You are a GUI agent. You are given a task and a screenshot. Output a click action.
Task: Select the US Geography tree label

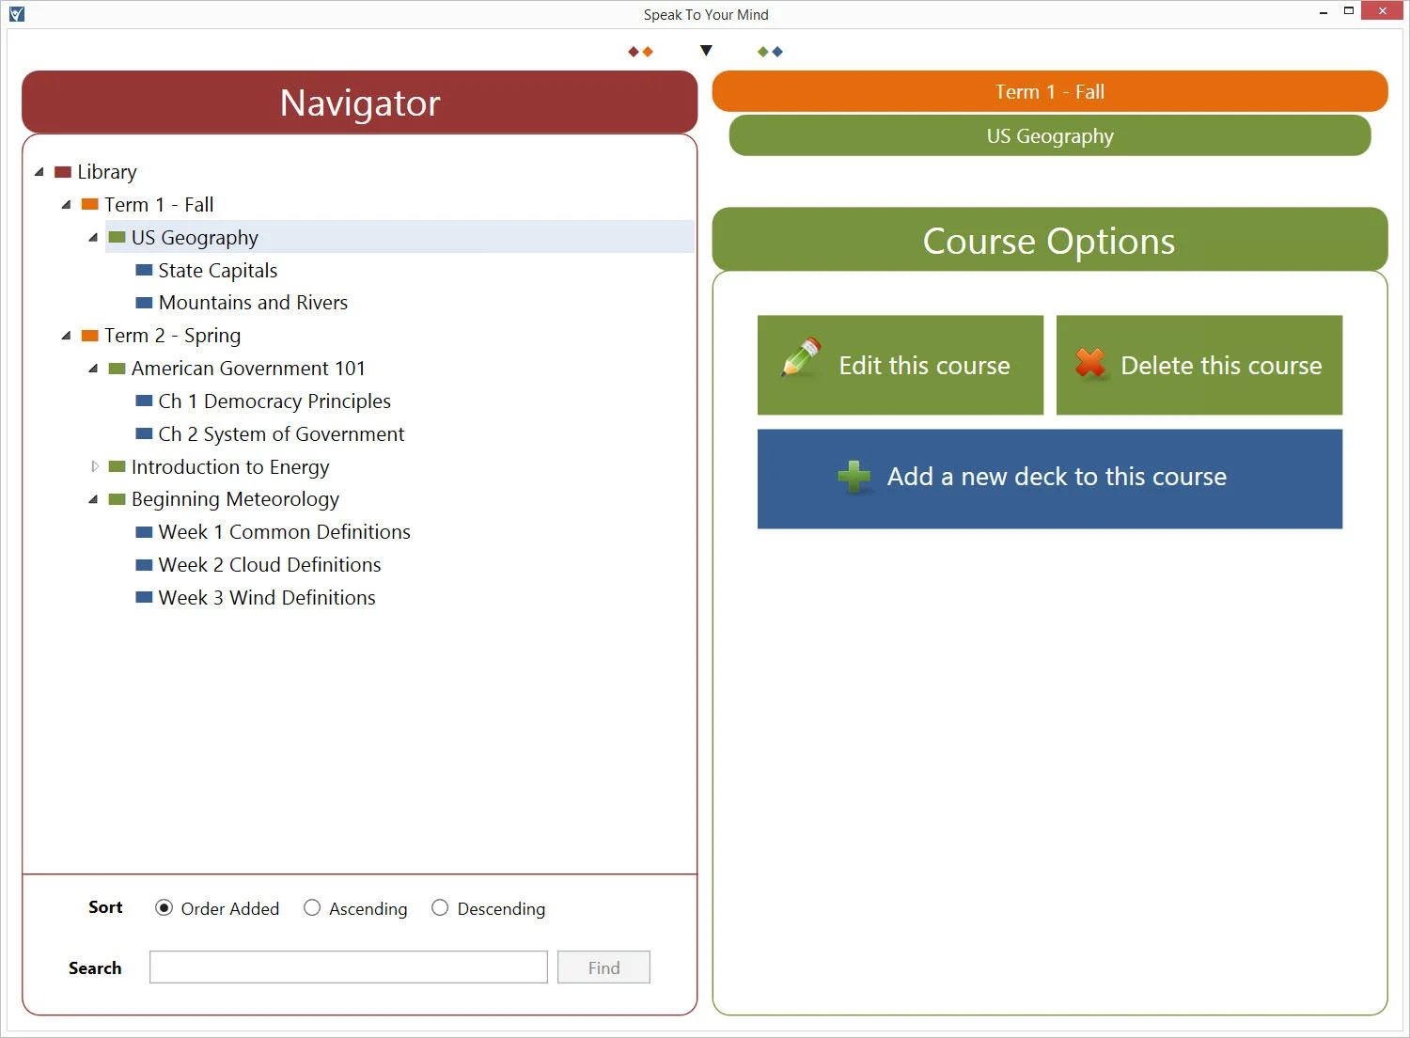[x=195, y=238]
